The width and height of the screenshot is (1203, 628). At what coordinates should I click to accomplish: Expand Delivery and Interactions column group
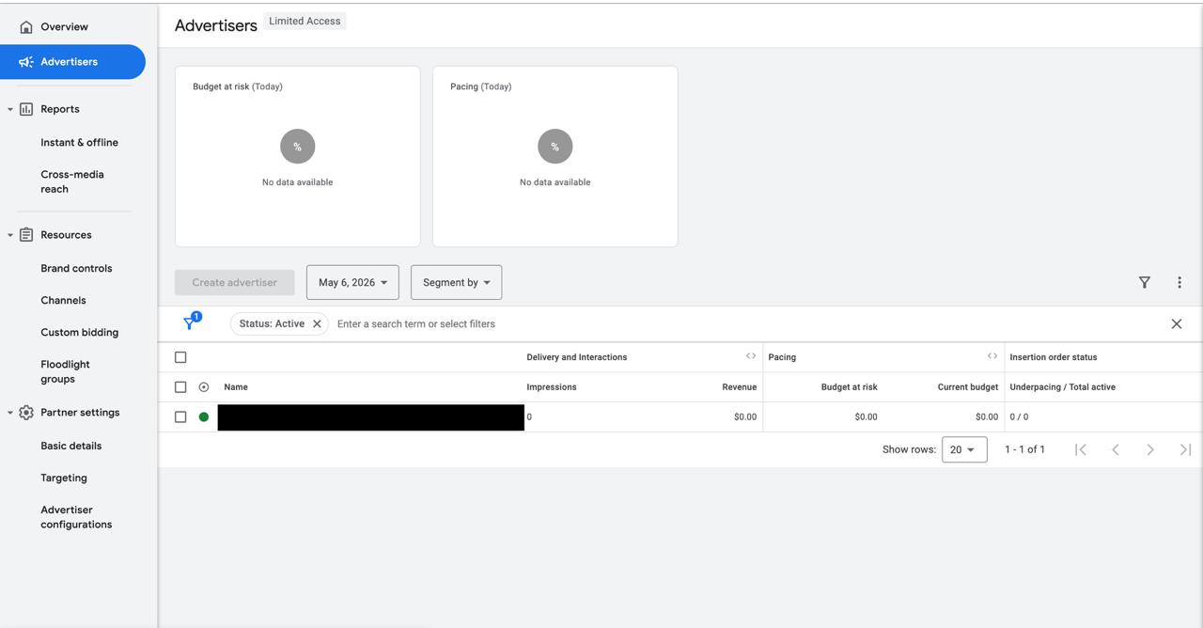[751, 356]
